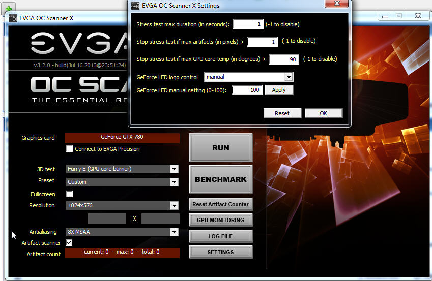Click the 'Graphics card' label
The height and width of the screenshot is (281, 432).
coord(38,138)
